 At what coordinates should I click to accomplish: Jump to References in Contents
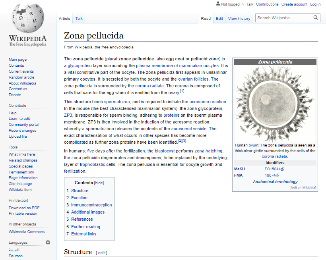(82, 219)
